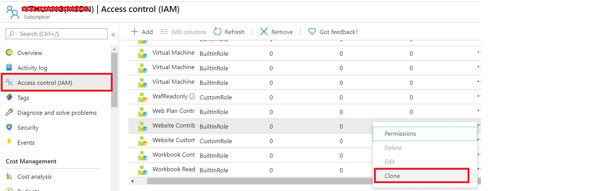
Task: Click the Search (Ctrl+/) field
Action: click(x=57, y=34)
